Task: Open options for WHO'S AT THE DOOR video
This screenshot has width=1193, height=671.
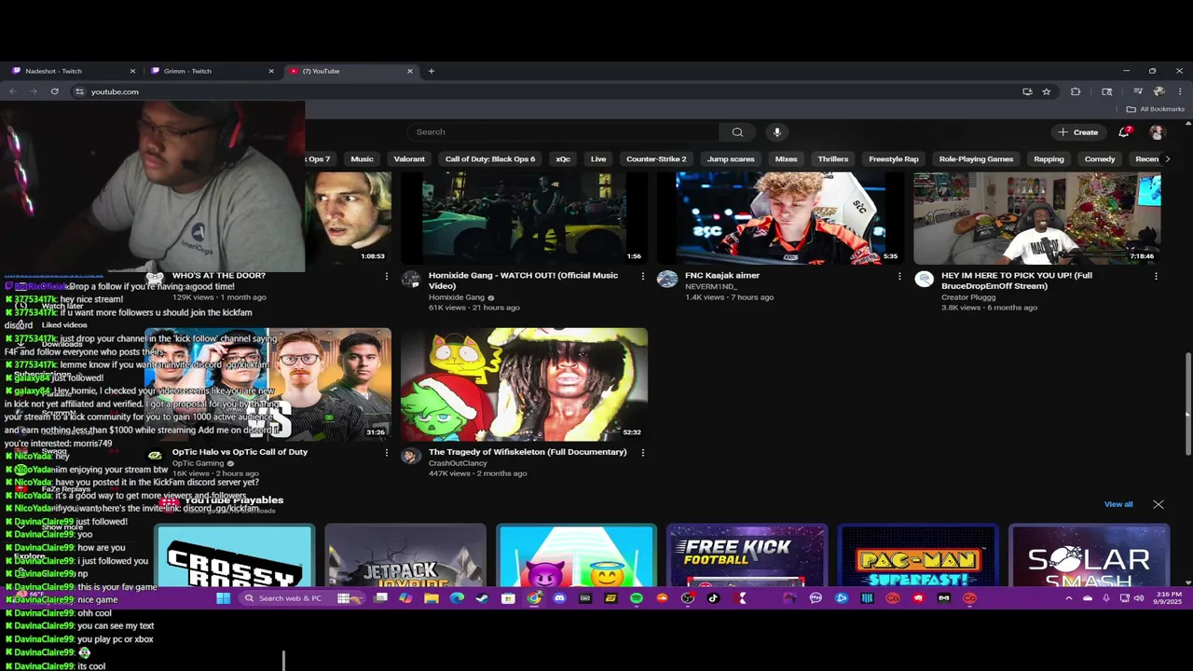Action: coord(386,276)
